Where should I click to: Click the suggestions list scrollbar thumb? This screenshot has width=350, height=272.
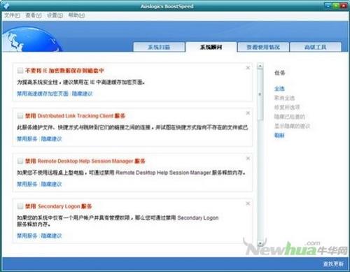click(260, 95)
